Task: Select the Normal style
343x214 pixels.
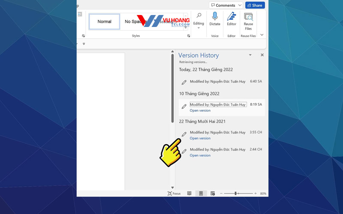Action: 104,21
